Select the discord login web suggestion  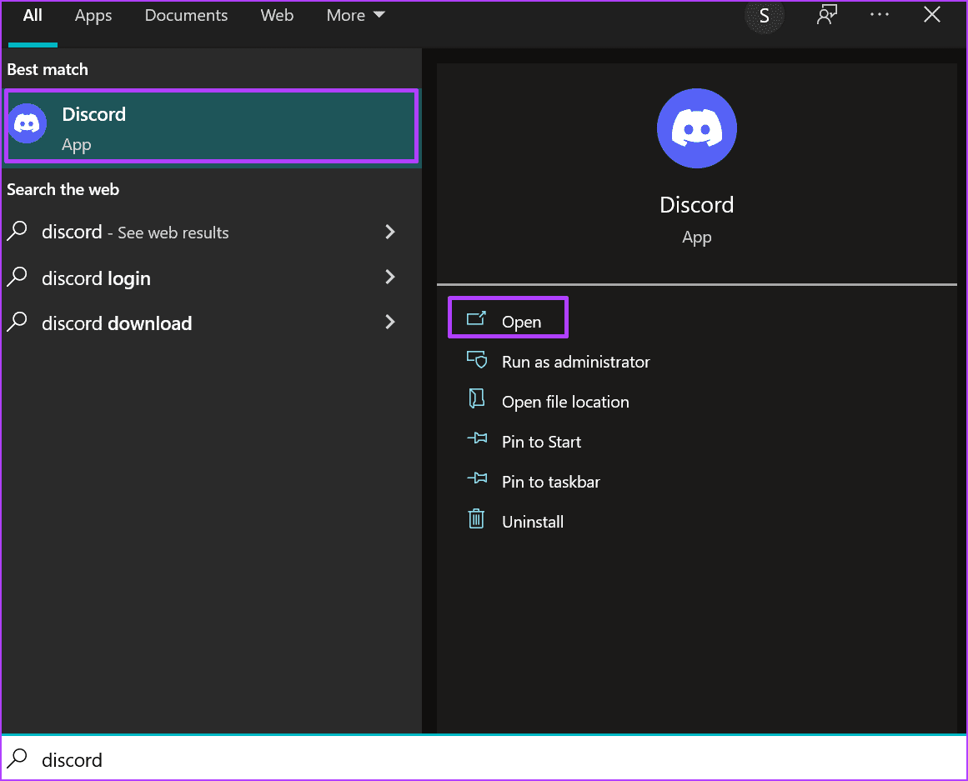(94, 278)
